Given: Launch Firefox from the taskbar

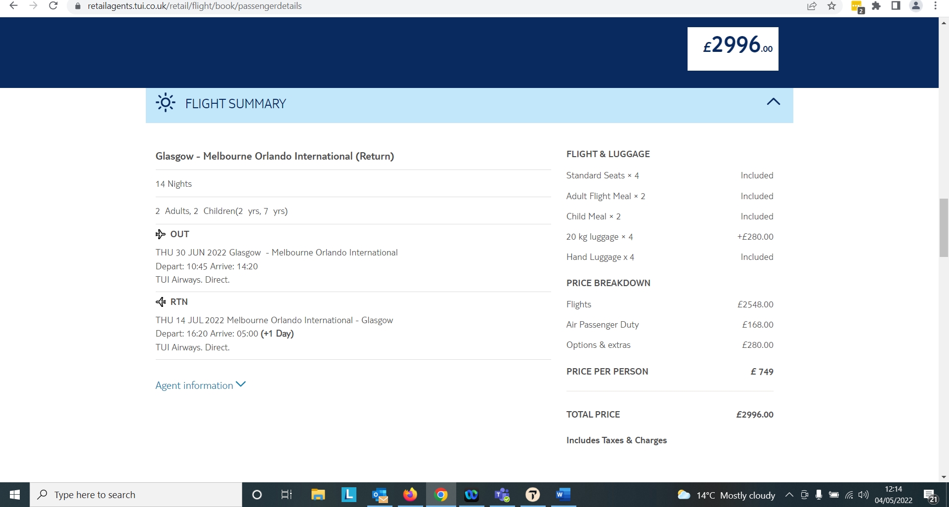Looking at the screenshot, I should tap(410, 495).
